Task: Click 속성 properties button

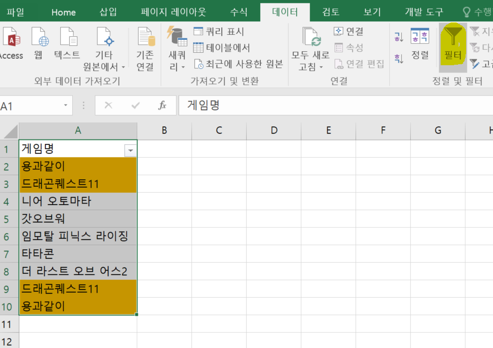Action: pyautogui.click(x=348, y=48)
